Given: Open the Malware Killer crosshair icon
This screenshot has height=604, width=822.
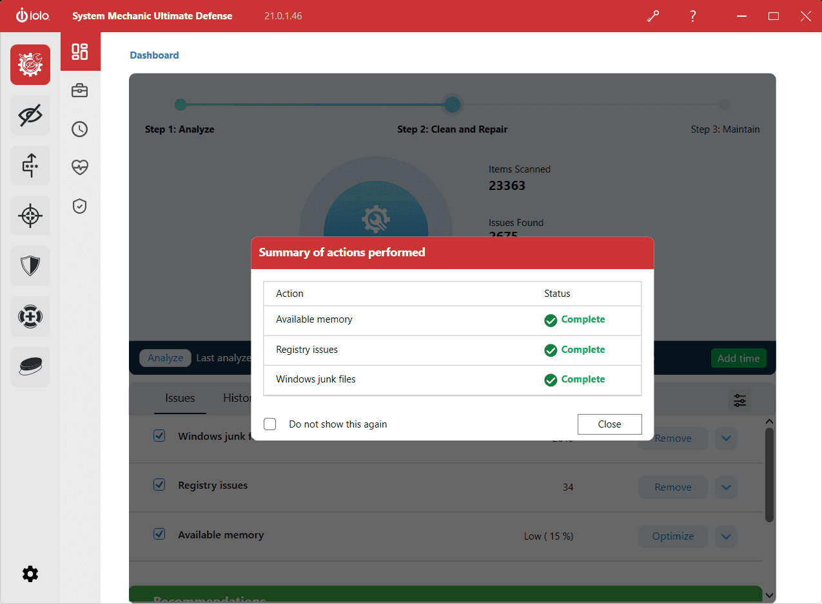Looking at the screenshot, I should pyautogui.click(x=30, y=216).
